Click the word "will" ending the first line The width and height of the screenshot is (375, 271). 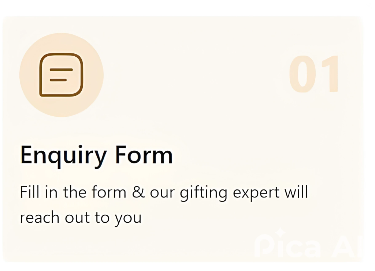pyautogui.click(x=297, y=192)
